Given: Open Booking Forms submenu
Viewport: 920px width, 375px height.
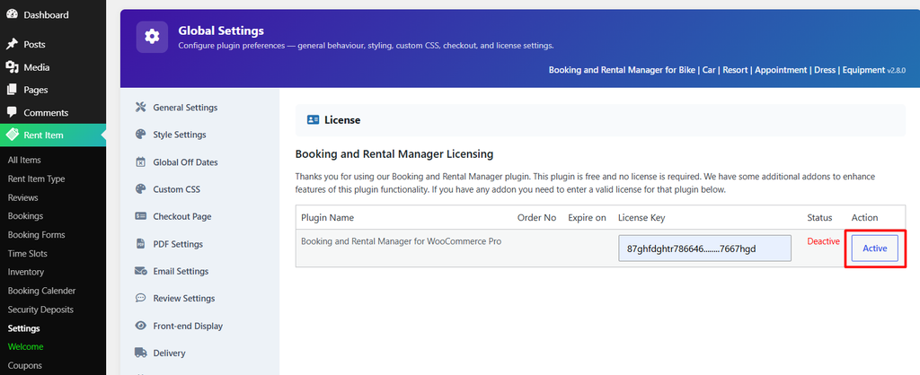Looking at the screenshot, I should point(36,234).
